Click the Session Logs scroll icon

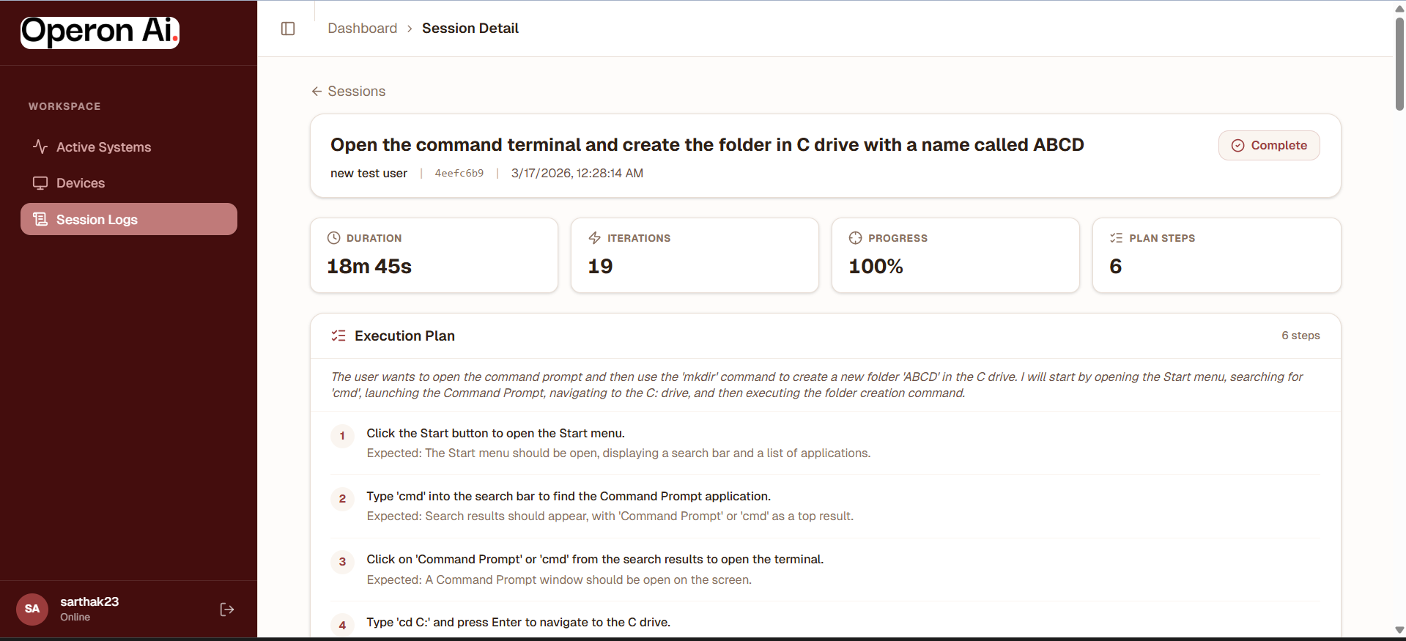(40, 220)
